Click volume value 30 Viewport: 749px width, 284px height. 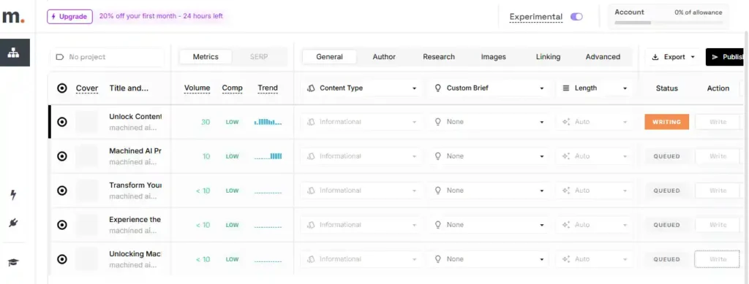[206, 122]
